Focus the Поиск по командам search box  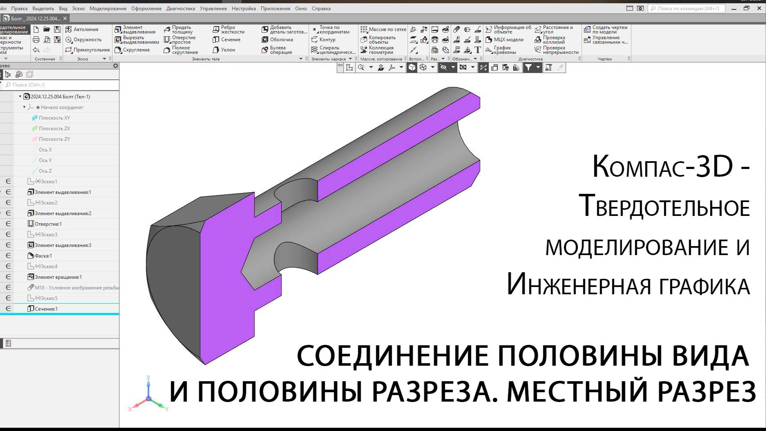[686, 8]
